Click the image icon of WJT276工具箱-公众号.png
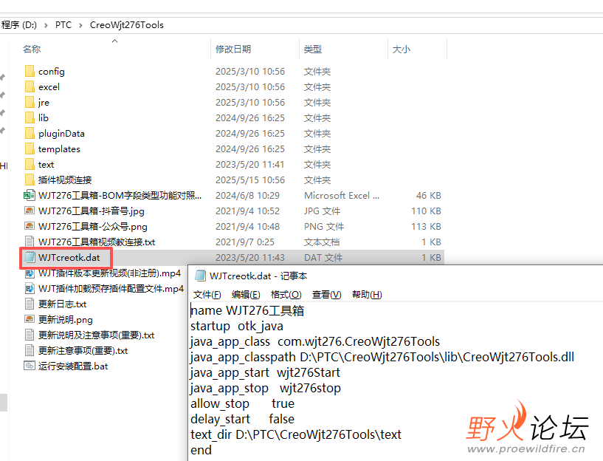Image resolution: width=603 pixels, height=461 pixels. pyautogui.click(x=30, y=226)
